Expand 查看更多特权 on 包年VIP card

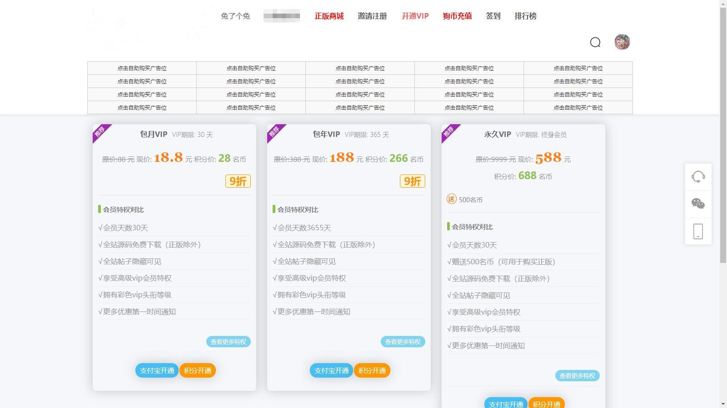coord(403,342)
